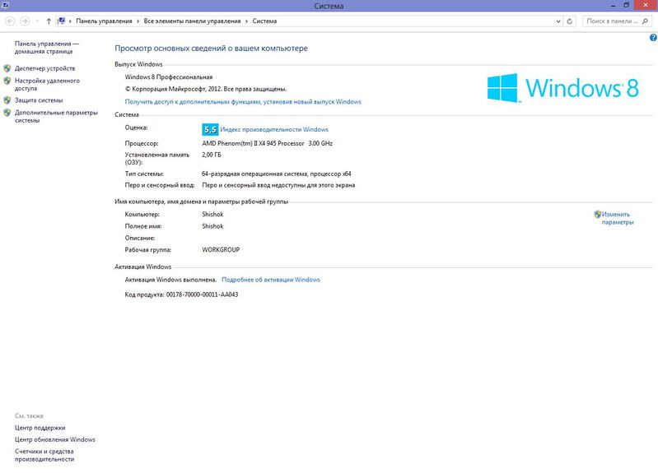Click the shield icon beside Диспетчер устройств

pos(7,68)
